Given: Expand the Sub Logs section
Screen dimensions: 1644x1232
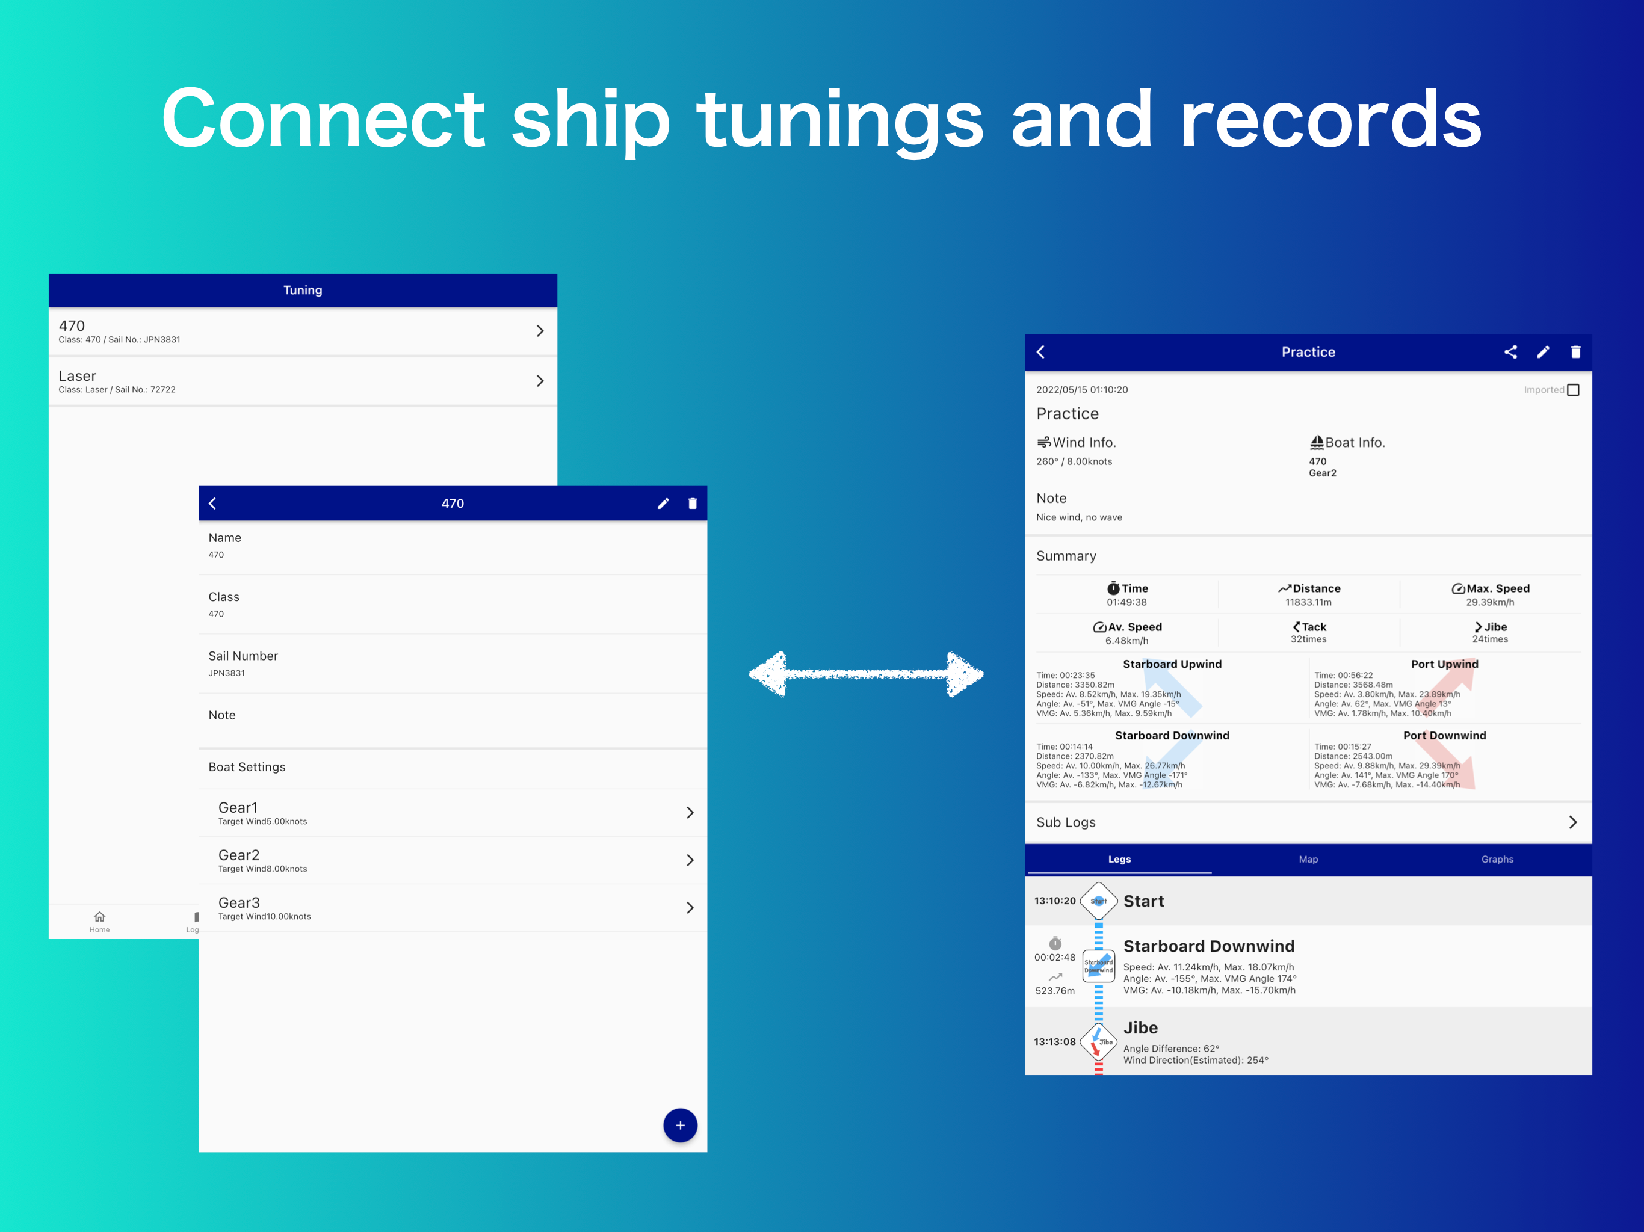Looking at the screenshot, I should (1308, 822).
